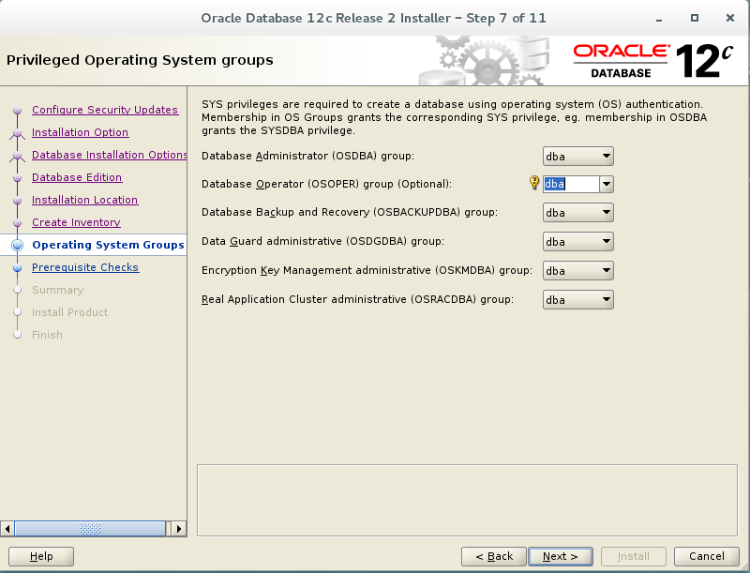
Task: Click the Help button
Action: tap(41, 556)
